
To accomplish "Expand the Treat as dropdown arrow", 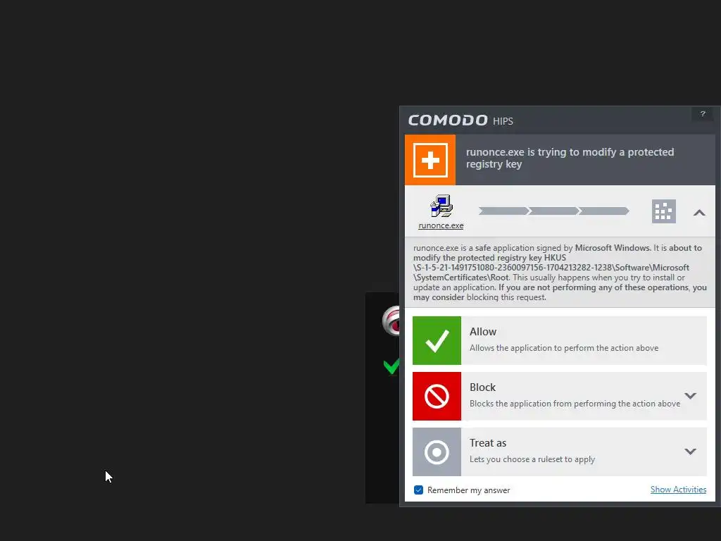I will click(x=690, y=452).
